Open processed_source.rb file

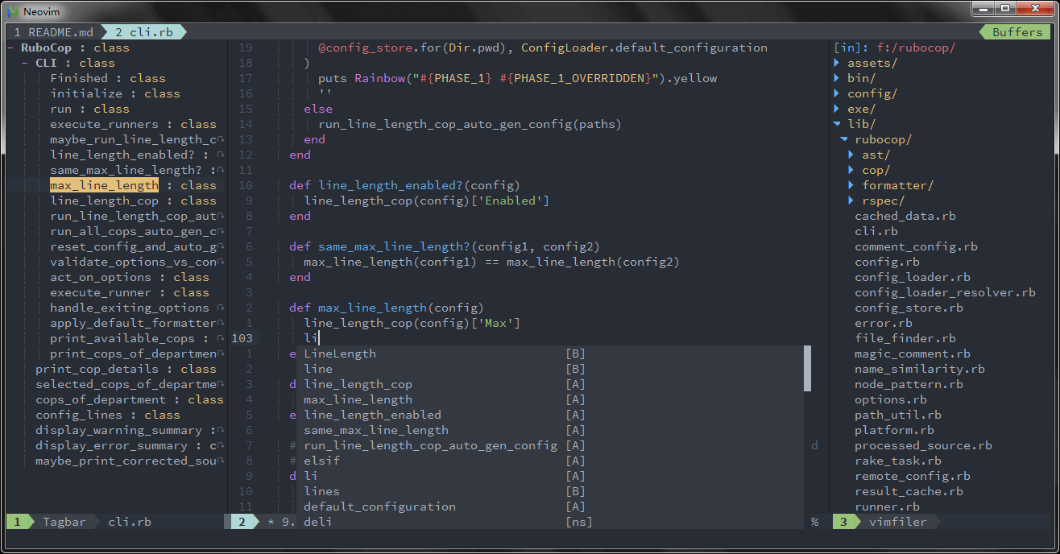(x=923, y=445)
